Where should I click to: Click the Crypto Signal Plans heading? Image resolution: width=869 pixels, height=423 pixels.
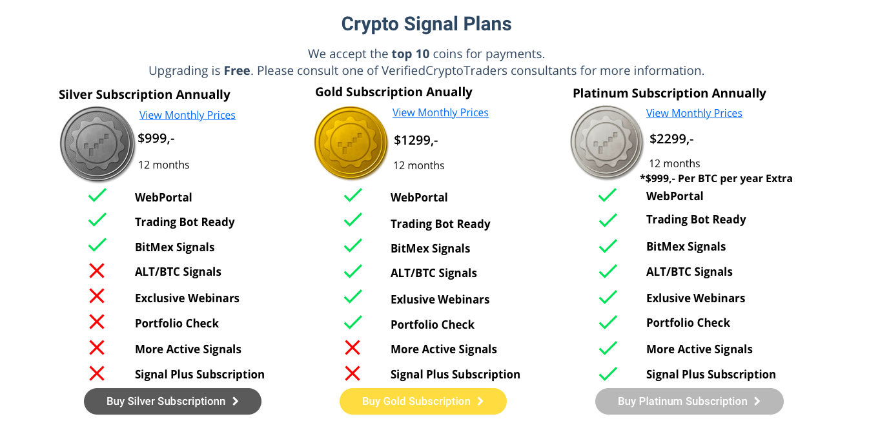pos(426,24)
